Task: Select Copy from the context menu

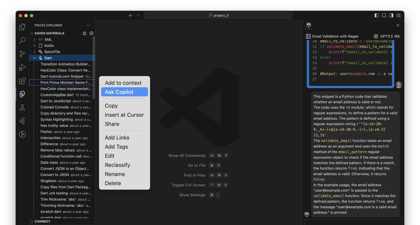Action: [124, 105]
